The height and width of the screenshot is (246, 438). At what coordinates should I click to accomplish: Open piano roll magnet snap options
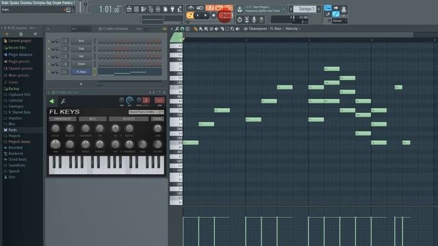(x=182, y=29)
